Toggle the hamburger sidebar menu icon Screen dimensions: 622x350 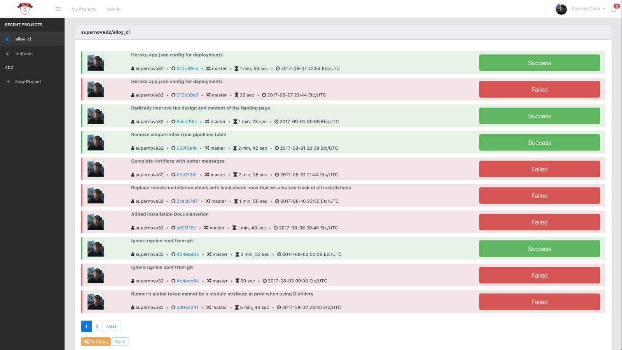(x=58, y=9)
